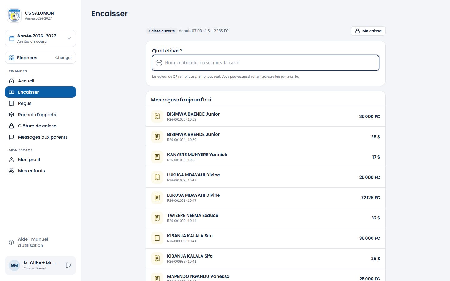Click receipt icon for R26-000998

(157, 259)
